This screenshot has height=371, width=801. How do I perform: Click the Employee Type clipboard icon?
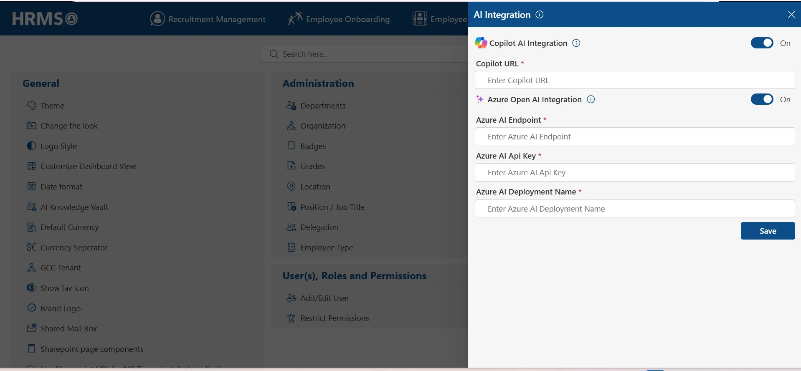291,247
